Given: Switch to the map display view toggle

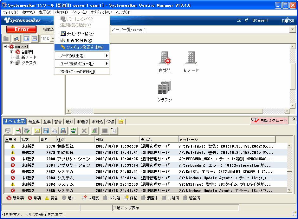Looking at the screenshot, I should (27, 38).
